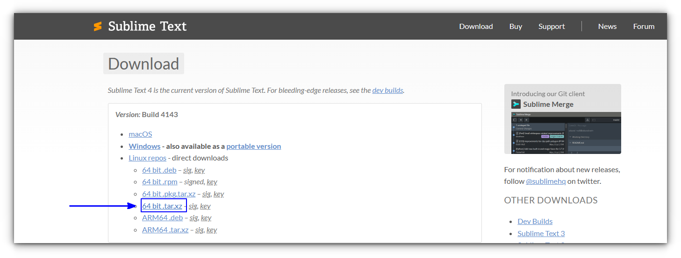Image resolution: width=681 pixels, height=258 pixels.
Task: Download the ARM64 .deb package
Action: pos(163,217)
